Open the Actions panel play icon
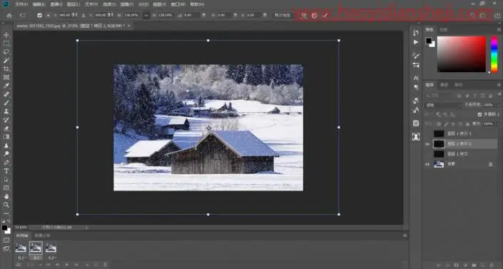Viewport: 503px width, 269px height. (416, 42)
